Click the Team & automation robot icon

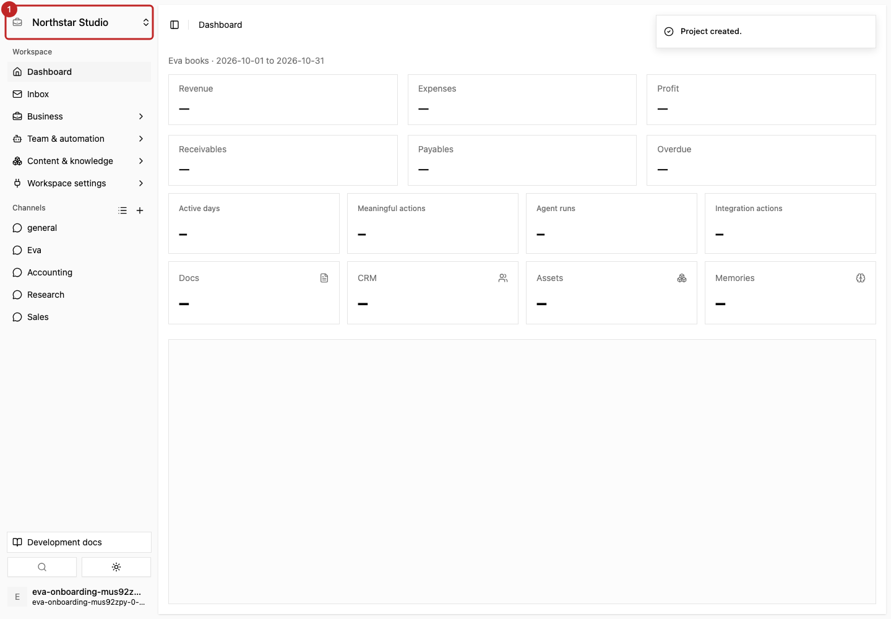(x=17, y=139)
